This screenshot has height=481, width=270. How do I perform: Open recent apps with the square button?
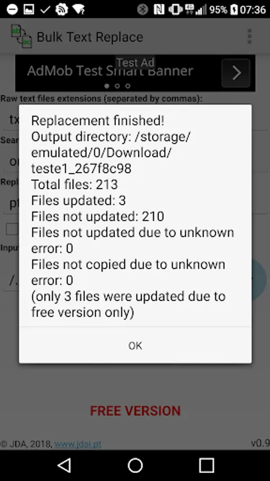[207, 465]
